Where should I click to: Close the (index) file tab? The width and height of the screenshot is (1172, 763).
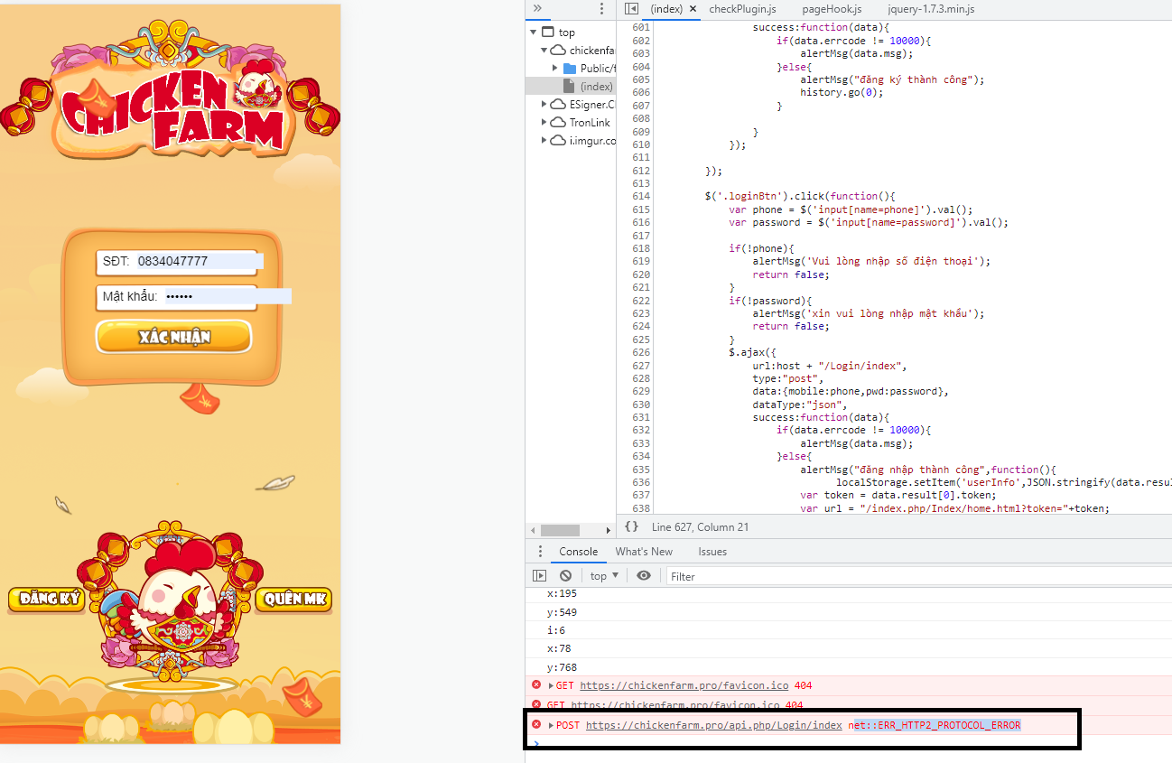(x=693, y=9)
